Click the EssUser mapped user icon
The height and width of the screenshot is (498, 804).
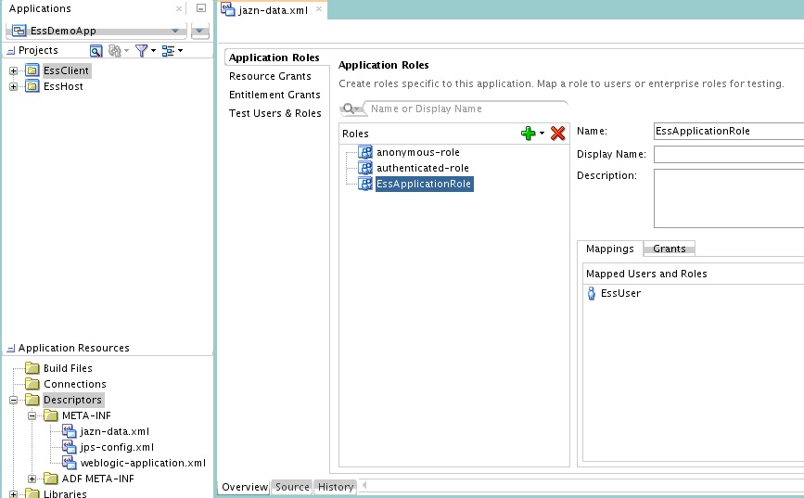click(x=592, y=293)
